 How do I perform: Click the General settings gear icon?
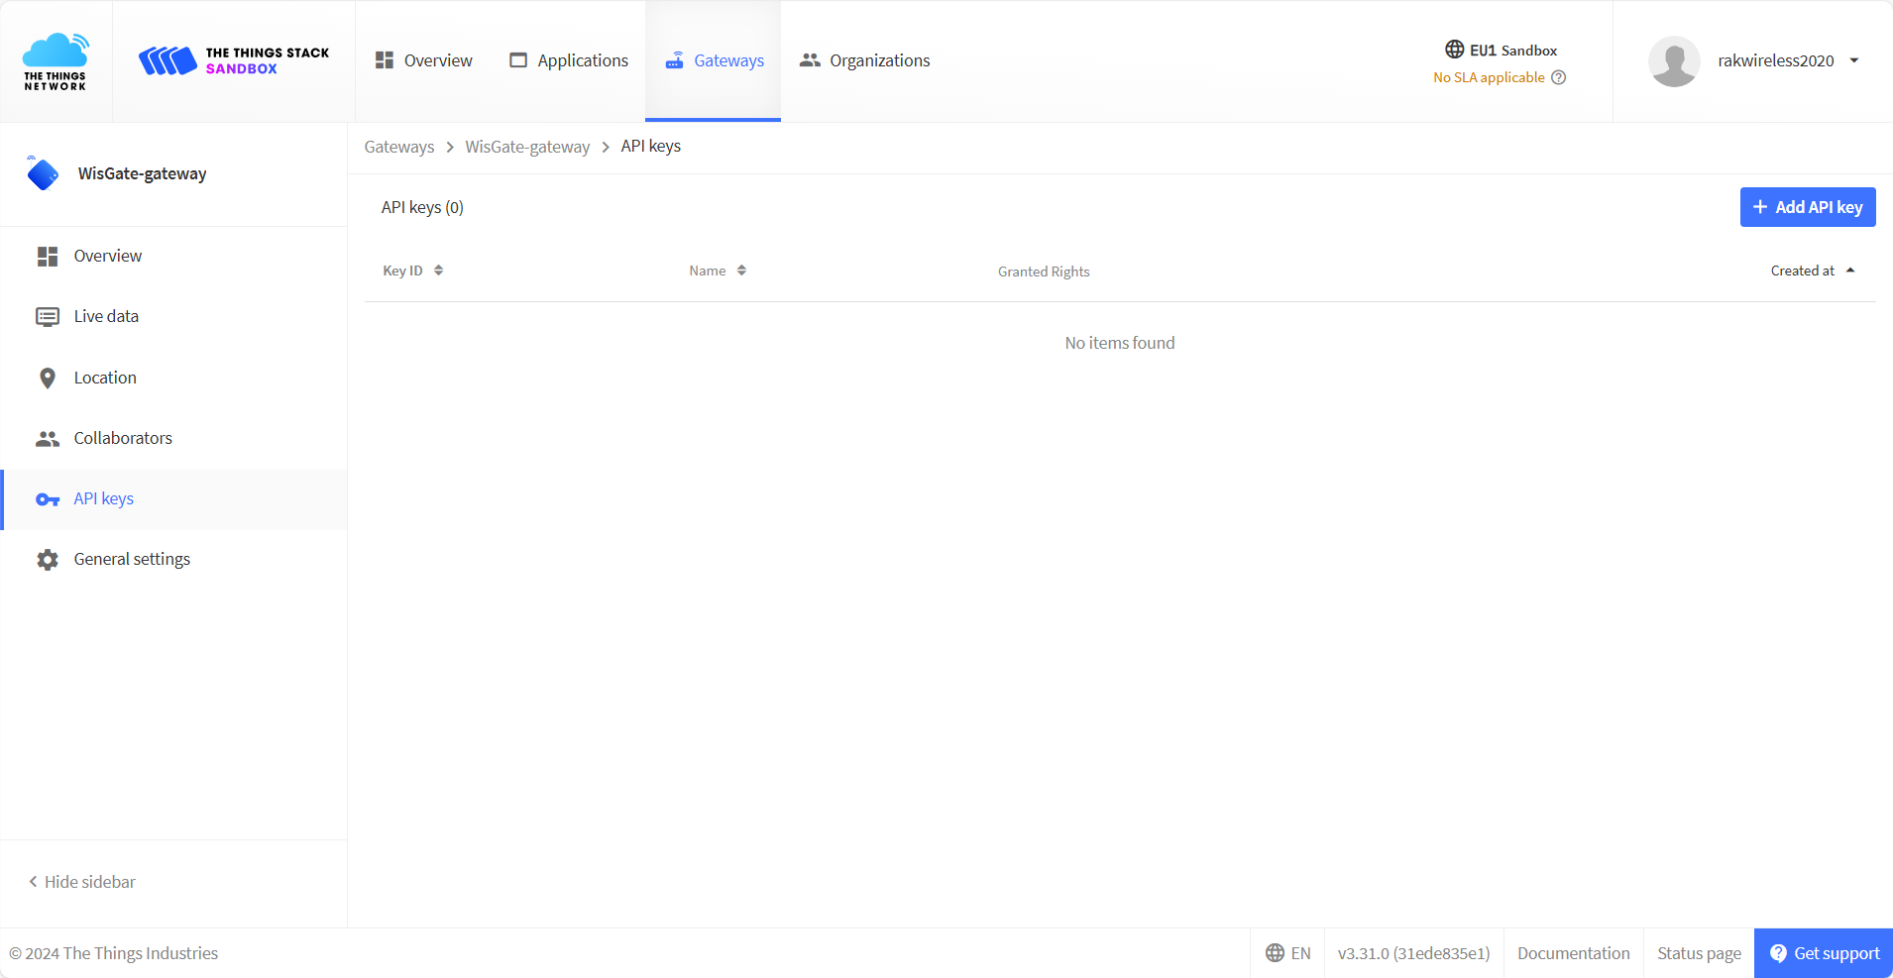48,560
